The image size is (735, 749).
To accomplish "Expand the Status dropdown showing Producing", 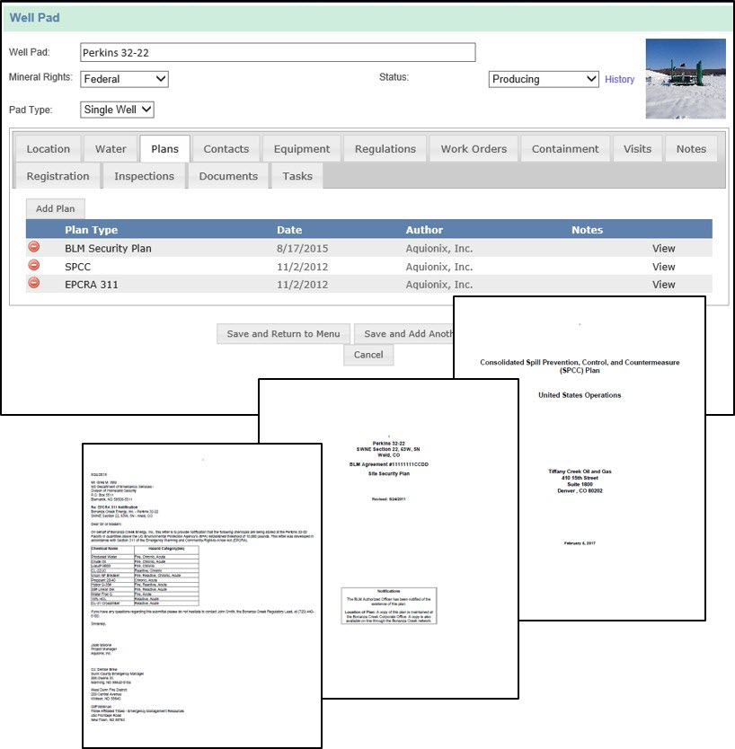I will [x=544, y=79].
